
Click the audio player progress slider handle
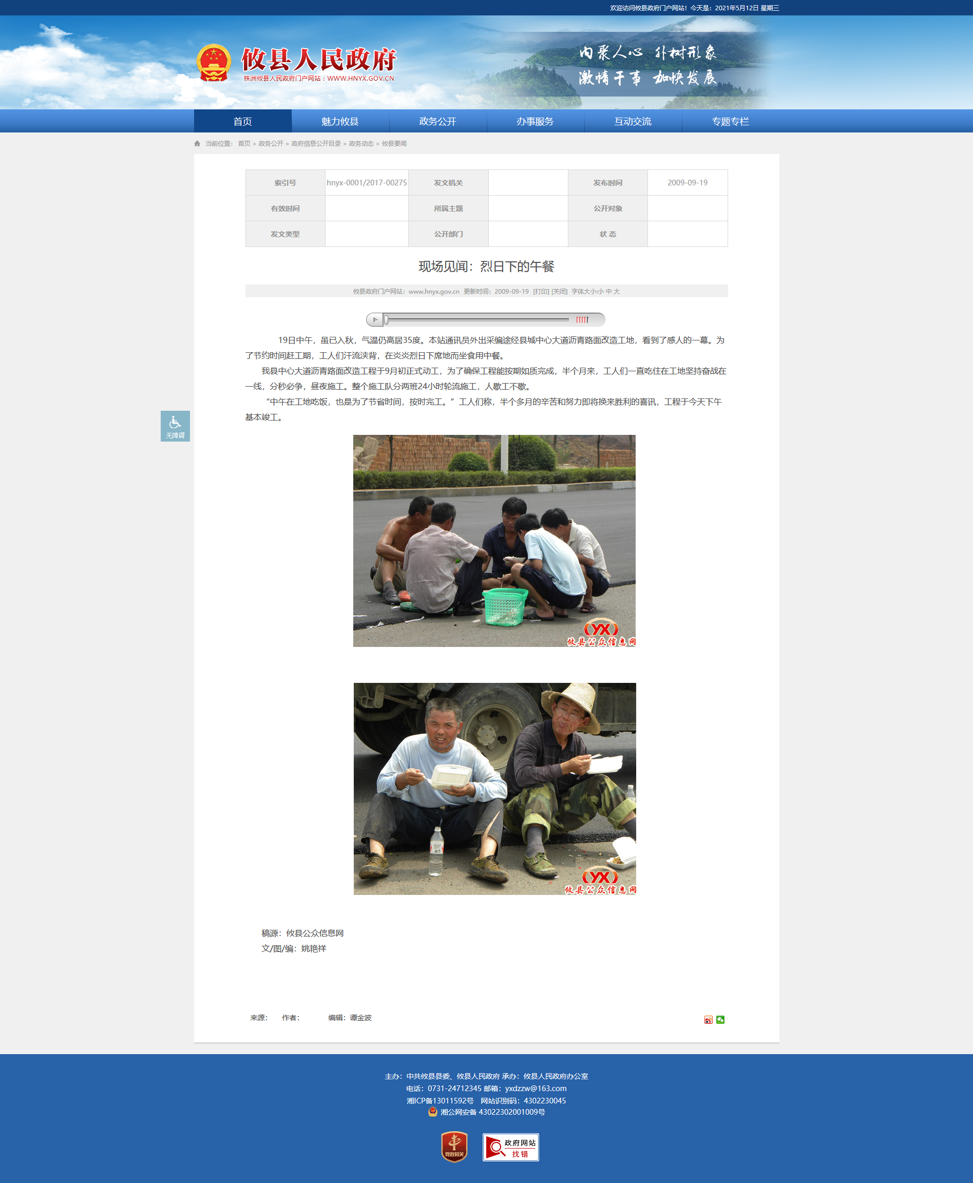coord(386,319)
